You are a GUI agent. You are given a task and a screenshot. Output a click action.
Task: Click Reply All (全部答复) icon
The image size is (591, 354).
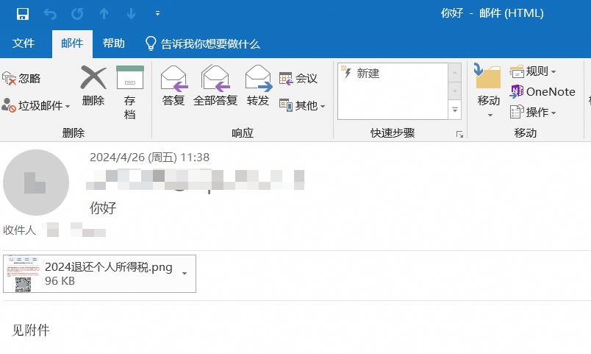(215, 77)
